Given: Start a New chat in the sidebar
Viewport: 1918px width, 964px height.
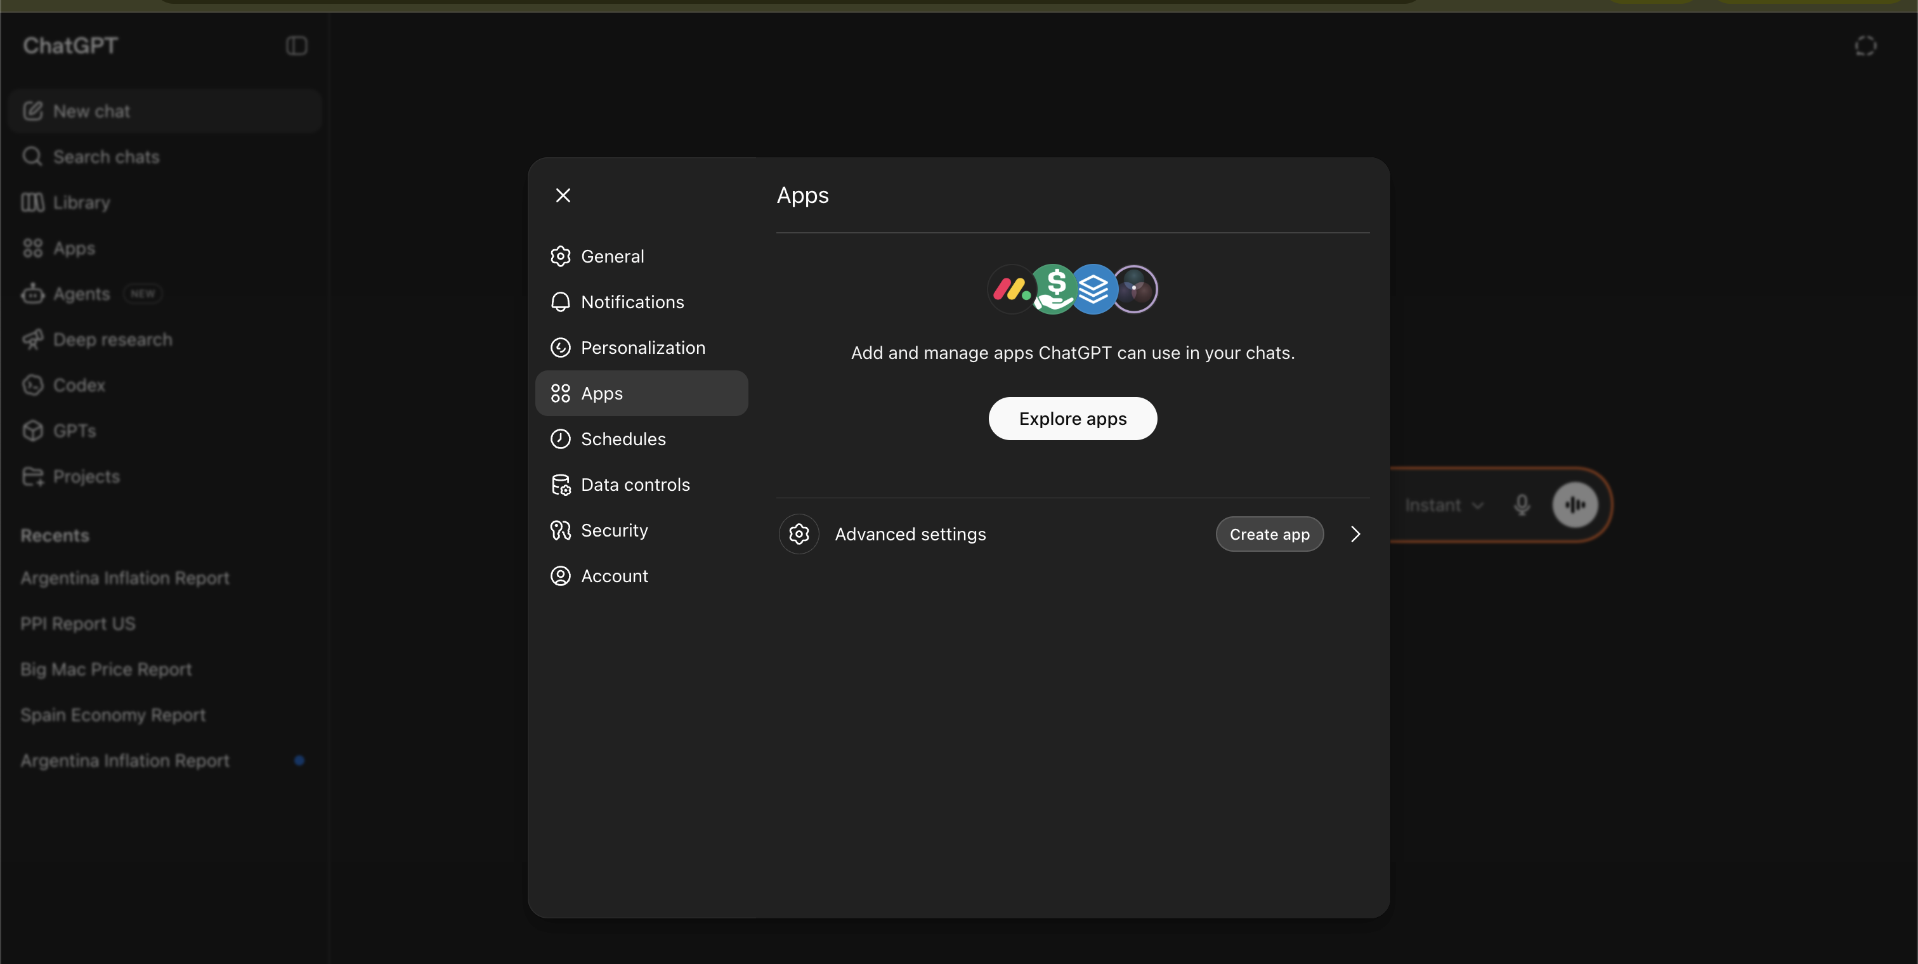Looking at the screenshot, I should [x=164, y=111].
